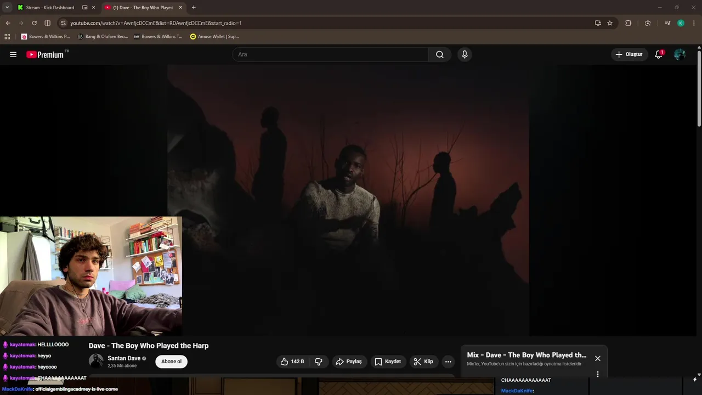Go forward in browser history
702x395 pixels.
pyautogui.click(x=21, y=23)
